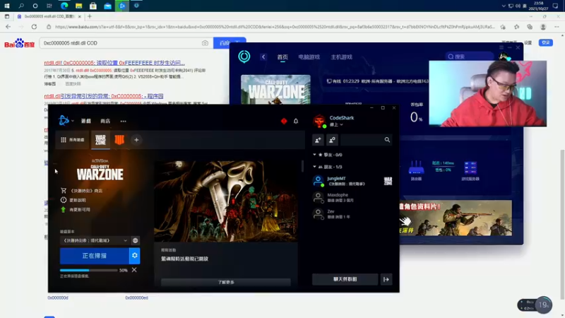Open a new browser tab
Viewport: 565px width, 318px height.
pos(90,16)
